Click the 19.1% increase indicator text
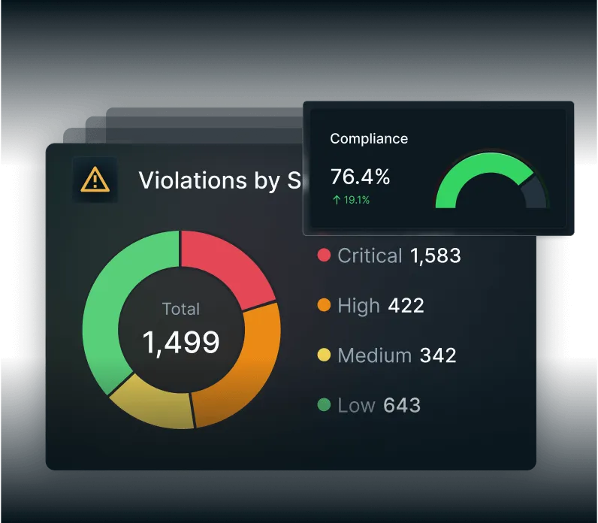Screen dimensions: 598x523 tap(355, 201)
